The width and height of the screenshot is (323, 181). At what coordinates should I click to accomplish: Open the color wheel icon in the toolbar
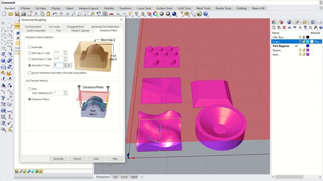click(x=155, y=14)
